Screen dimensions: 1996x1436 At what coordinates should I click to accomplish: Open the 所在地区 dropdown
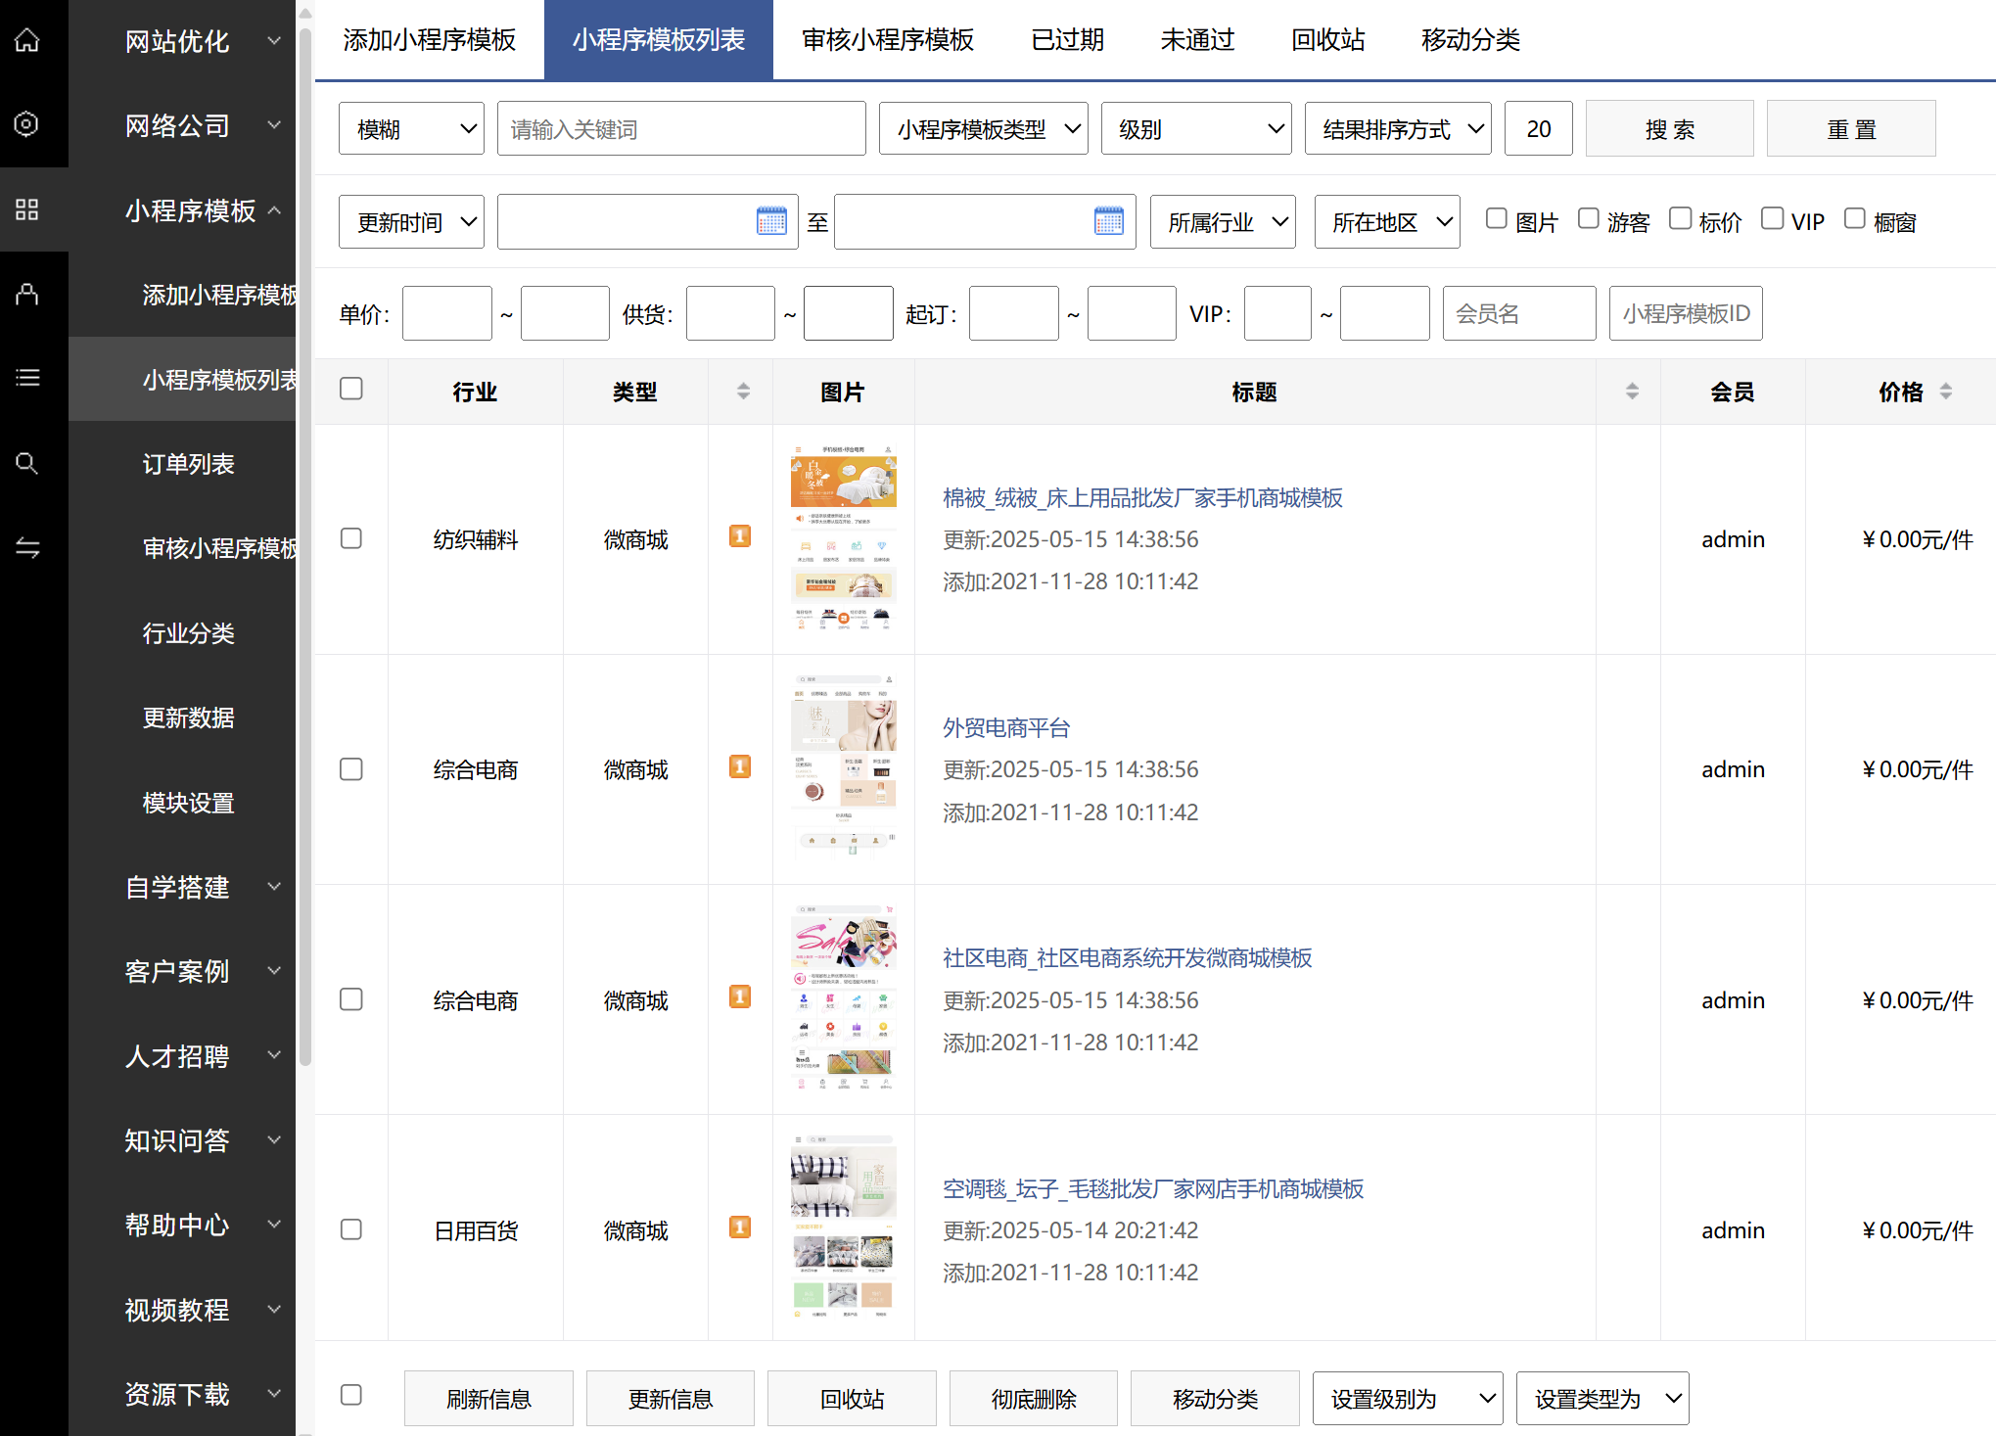click(x=1387, y=222)
